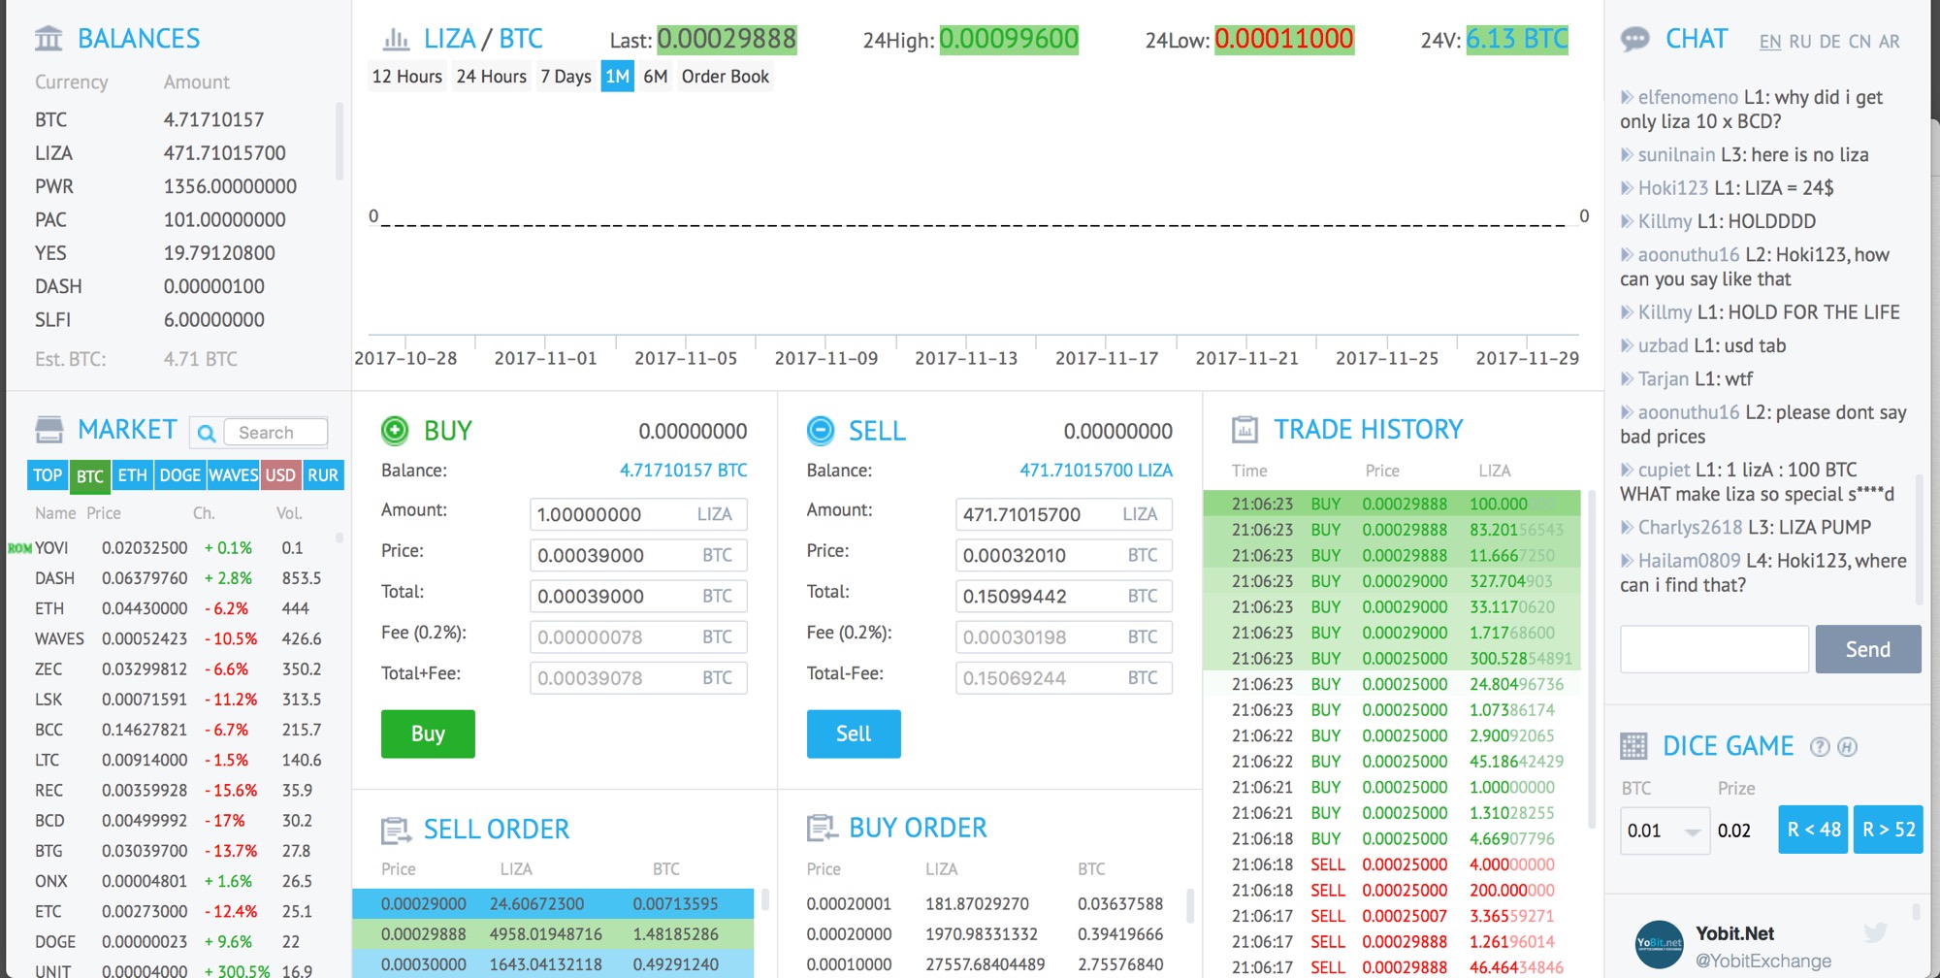Click the Sell Order list icon
Screen dimensions: 1940x978
click(396, 831)
